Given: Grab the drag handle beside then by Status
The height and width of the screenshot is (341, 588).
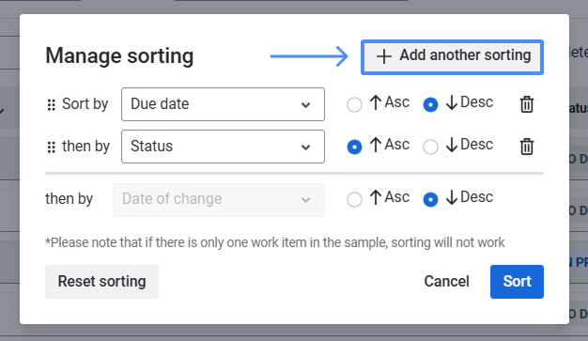Looking at the screenshot, I should [52, 147].
